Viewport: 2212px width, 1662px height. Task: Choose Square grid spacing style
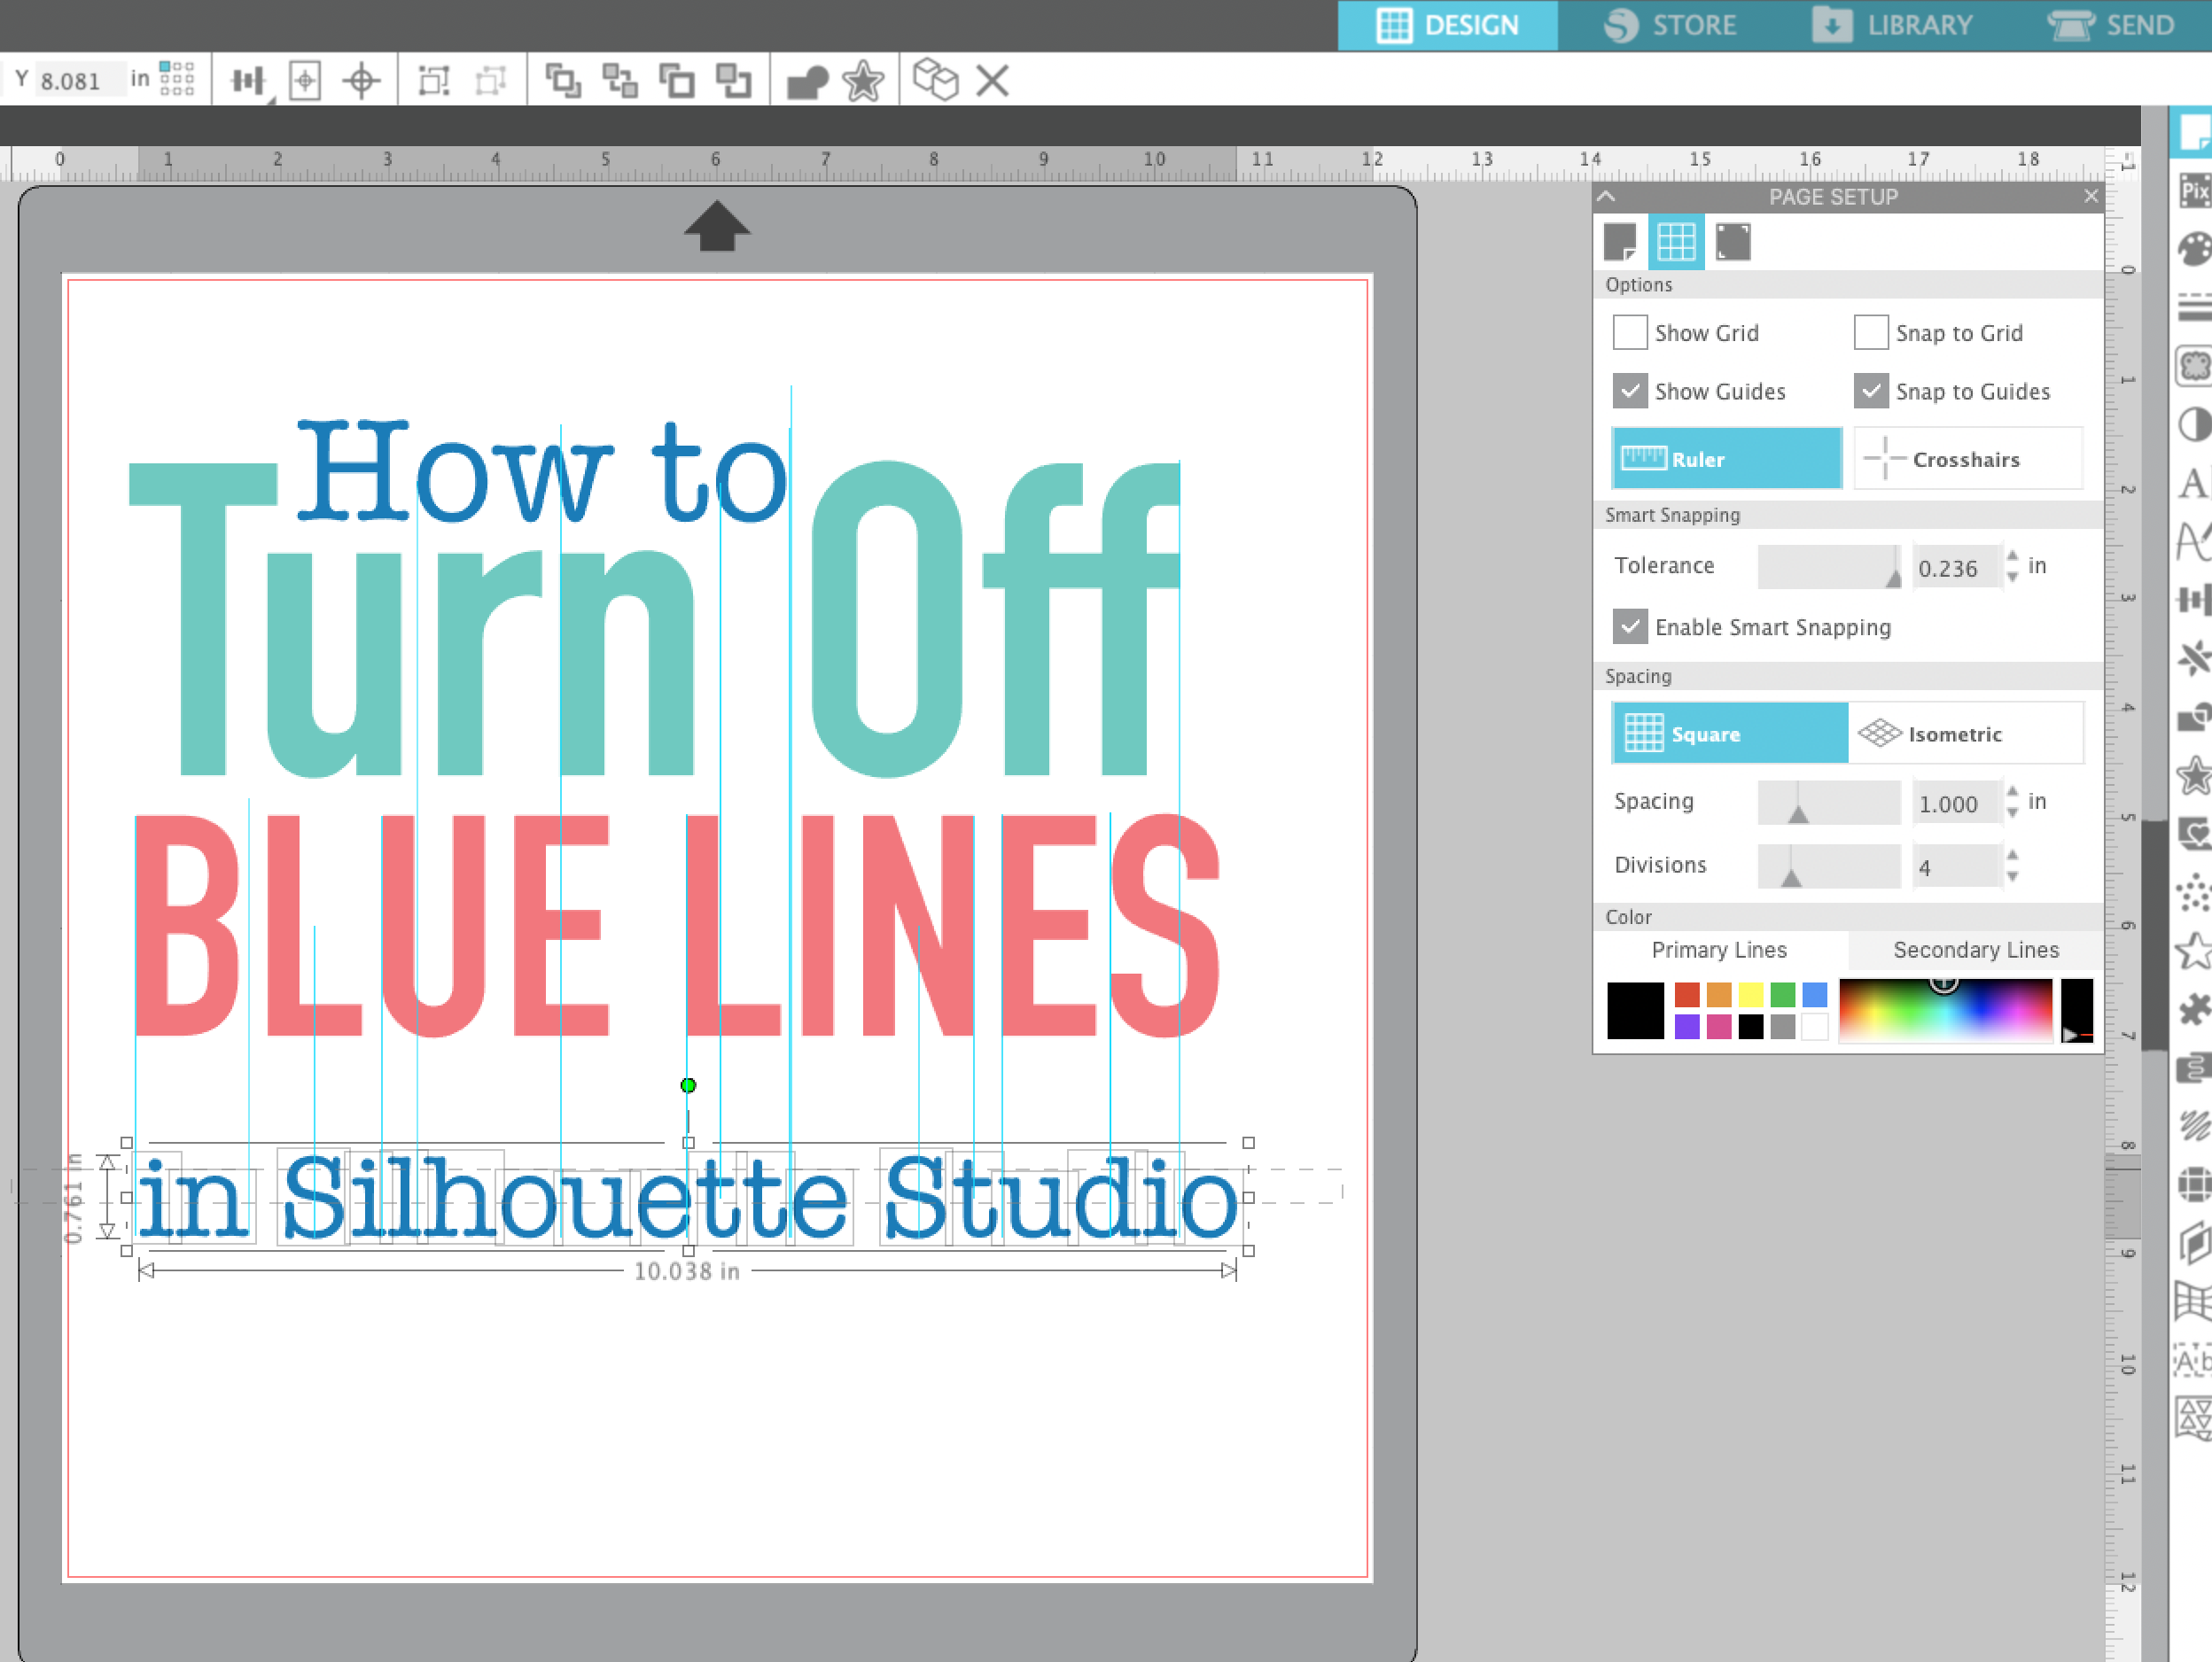[x=1730, y=734]
